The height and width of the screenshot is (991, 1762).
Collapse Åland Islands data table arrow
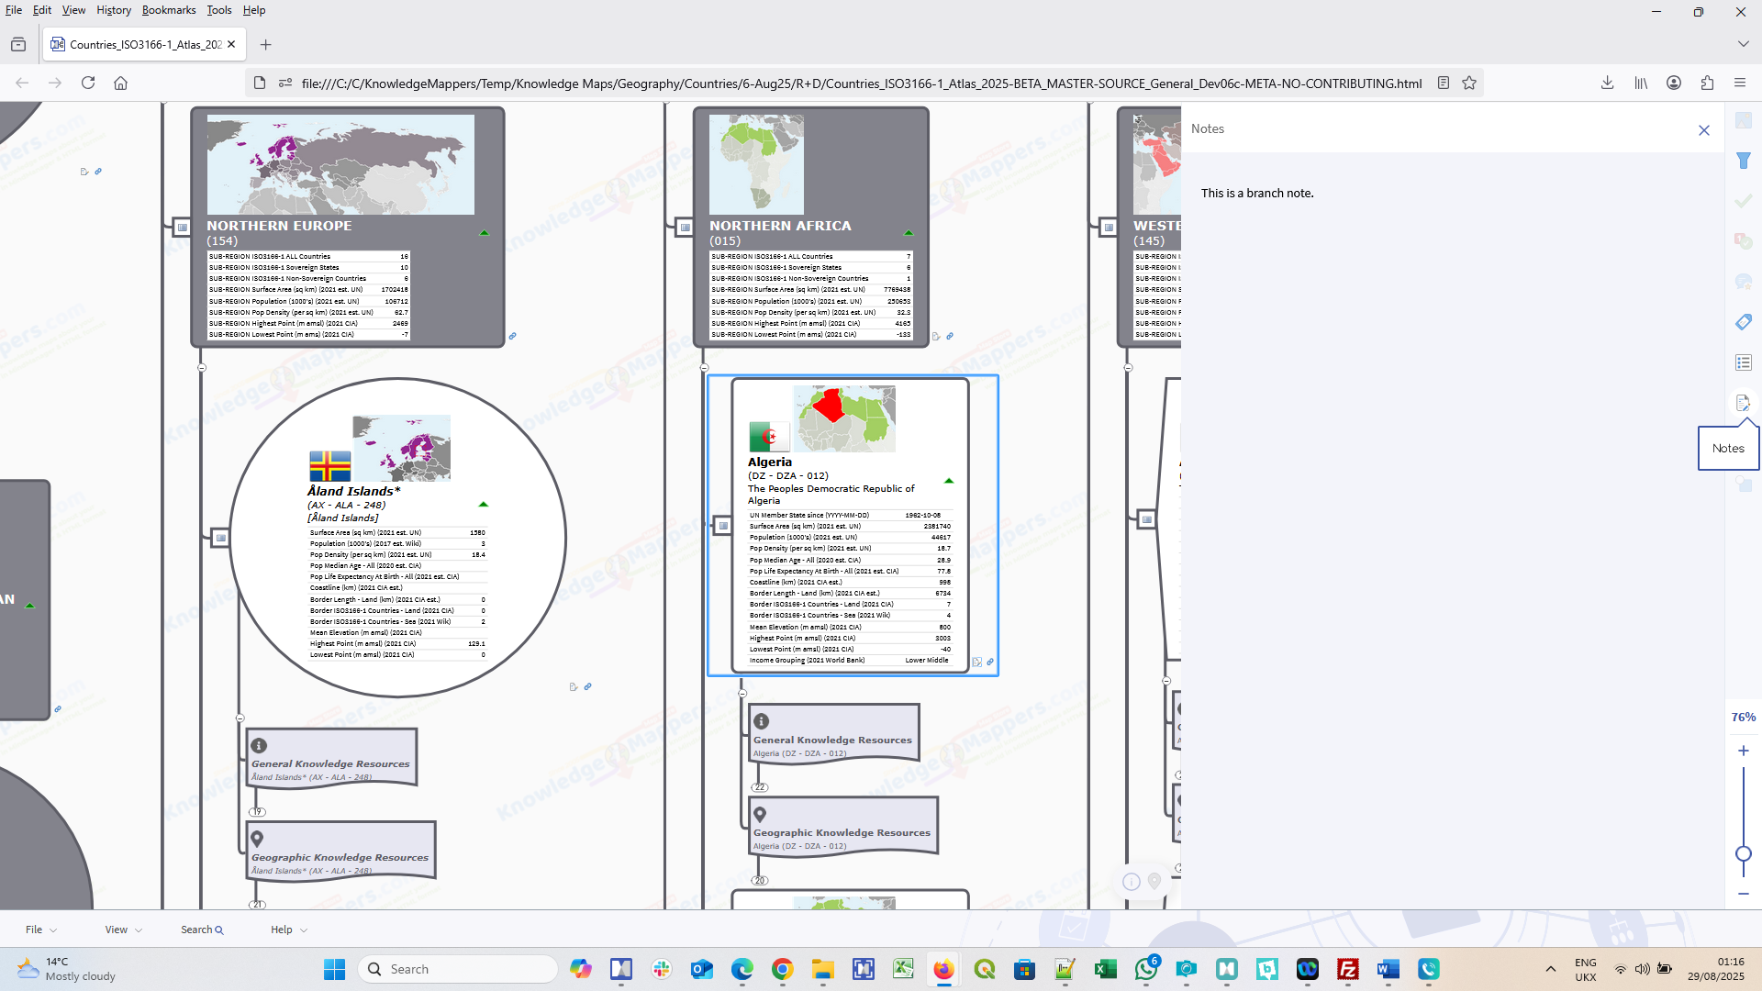point(484,505)
